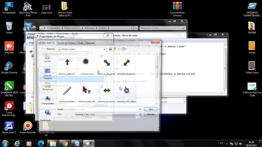Viewport: 262px width, 147px height.
Task: Click the volume speaker tray icon
Action: [241, 144]
